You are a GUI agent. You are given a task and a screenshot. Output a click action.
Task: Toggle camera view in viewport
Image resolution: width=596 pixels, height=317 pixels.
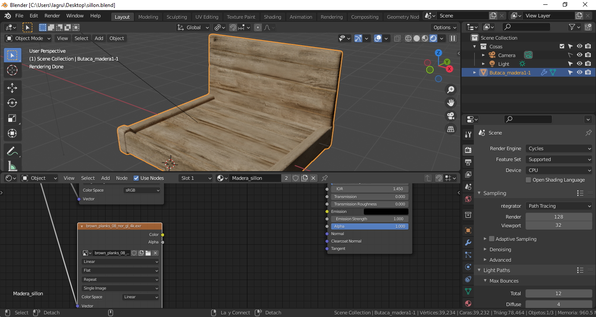tap(451, 116)
